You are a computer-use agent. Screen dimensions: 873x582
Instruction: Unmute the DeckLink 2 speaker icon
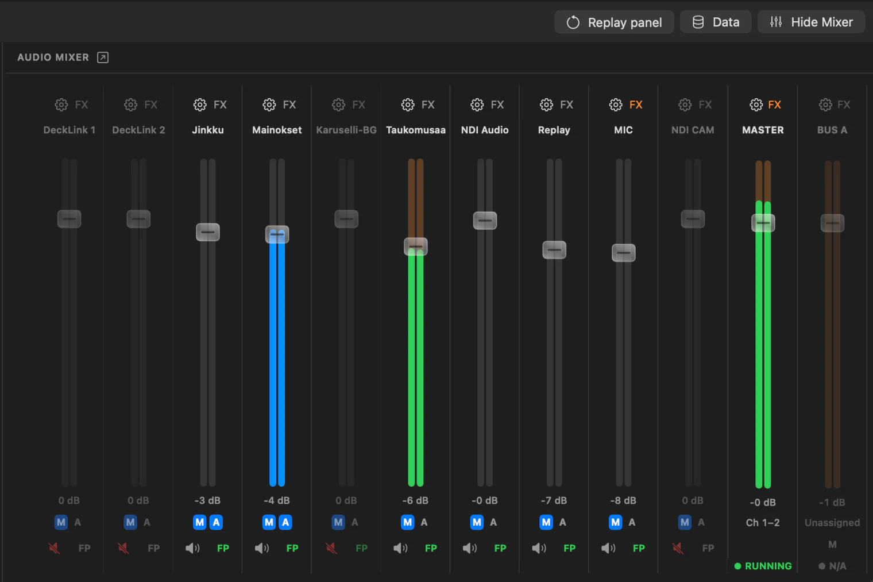pyautogui.click(x=123, y=548)
